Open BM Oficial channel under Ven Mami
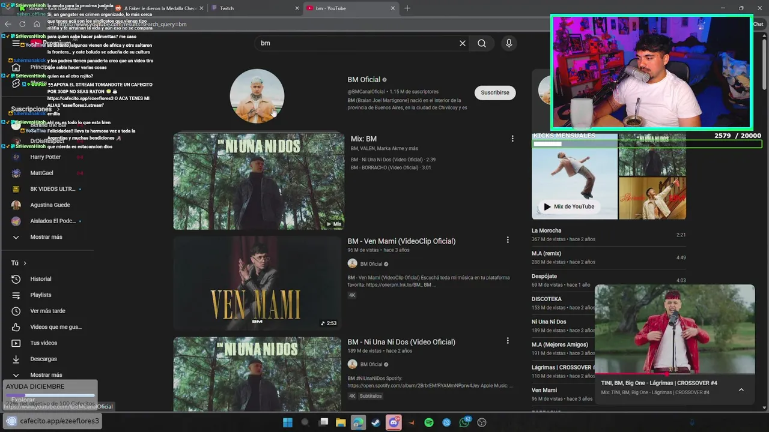This screenshot has height=432, width=769. pos(371,264)
